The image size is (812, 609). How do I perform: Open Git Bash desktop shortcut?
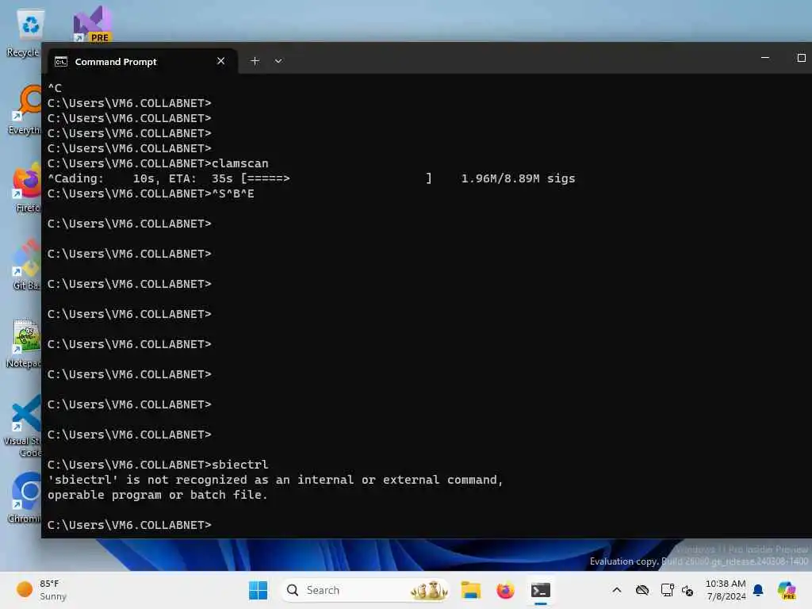pyautogui.click(x=26, y=264)
